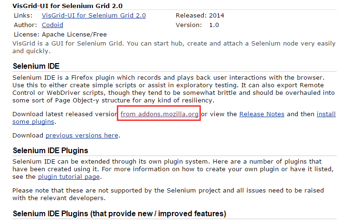The width and height of the screenshot is (350, 221).
Task: Click the bold VisGrid-UI for Selenium Grid 2.0 heading
Action: pyautogui.click(x=67, y=6)
